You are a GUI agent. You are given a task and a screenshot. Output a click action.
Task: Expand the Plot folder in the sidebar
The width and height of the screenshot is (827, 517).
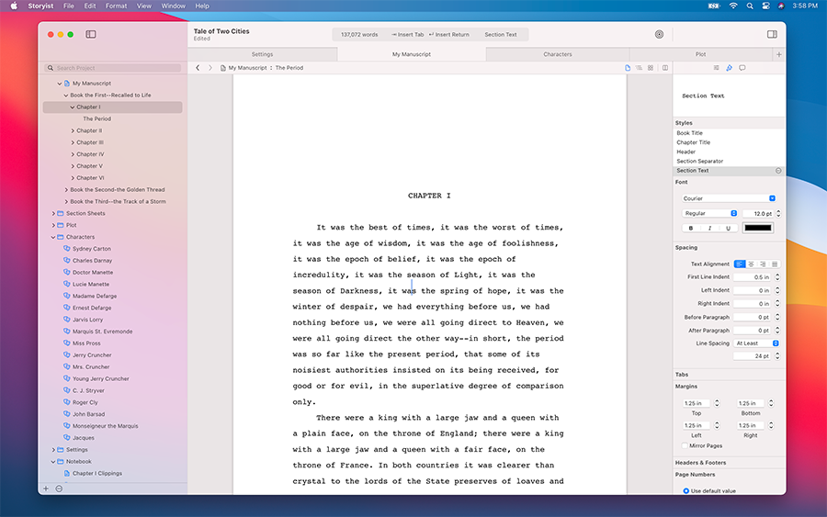click(x=53, y=225)
